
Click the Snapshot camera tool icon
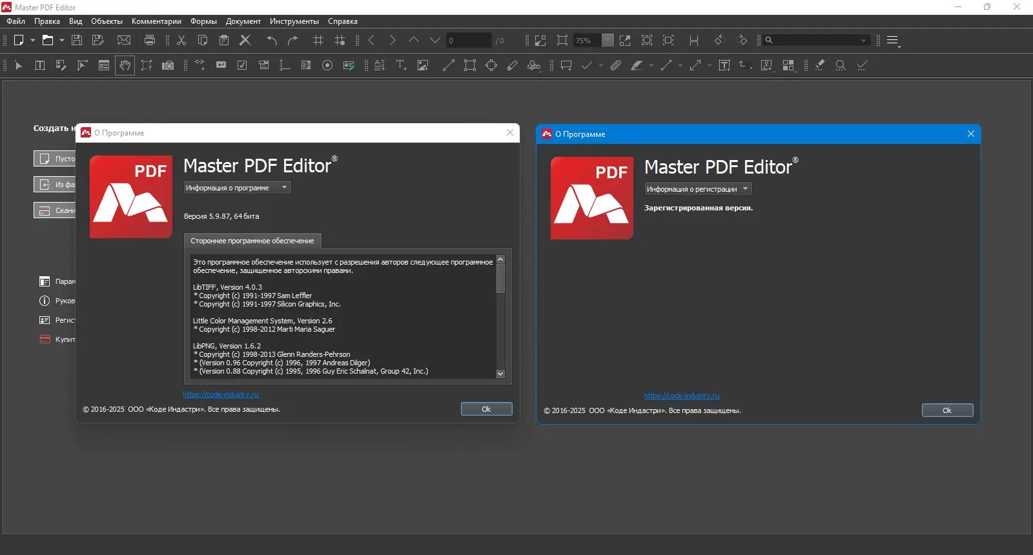168,65
